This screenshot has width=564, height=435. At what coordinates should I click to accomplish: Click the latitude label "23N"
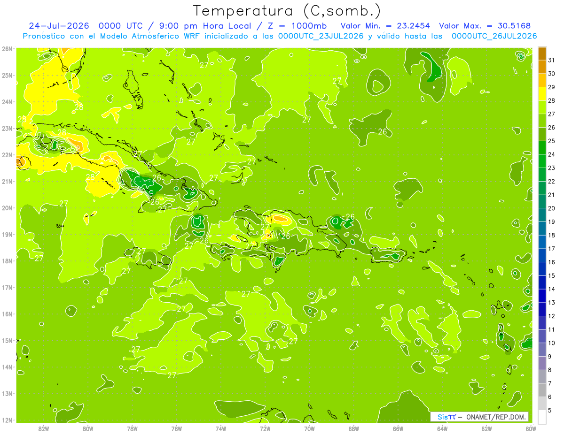point(7,128)
